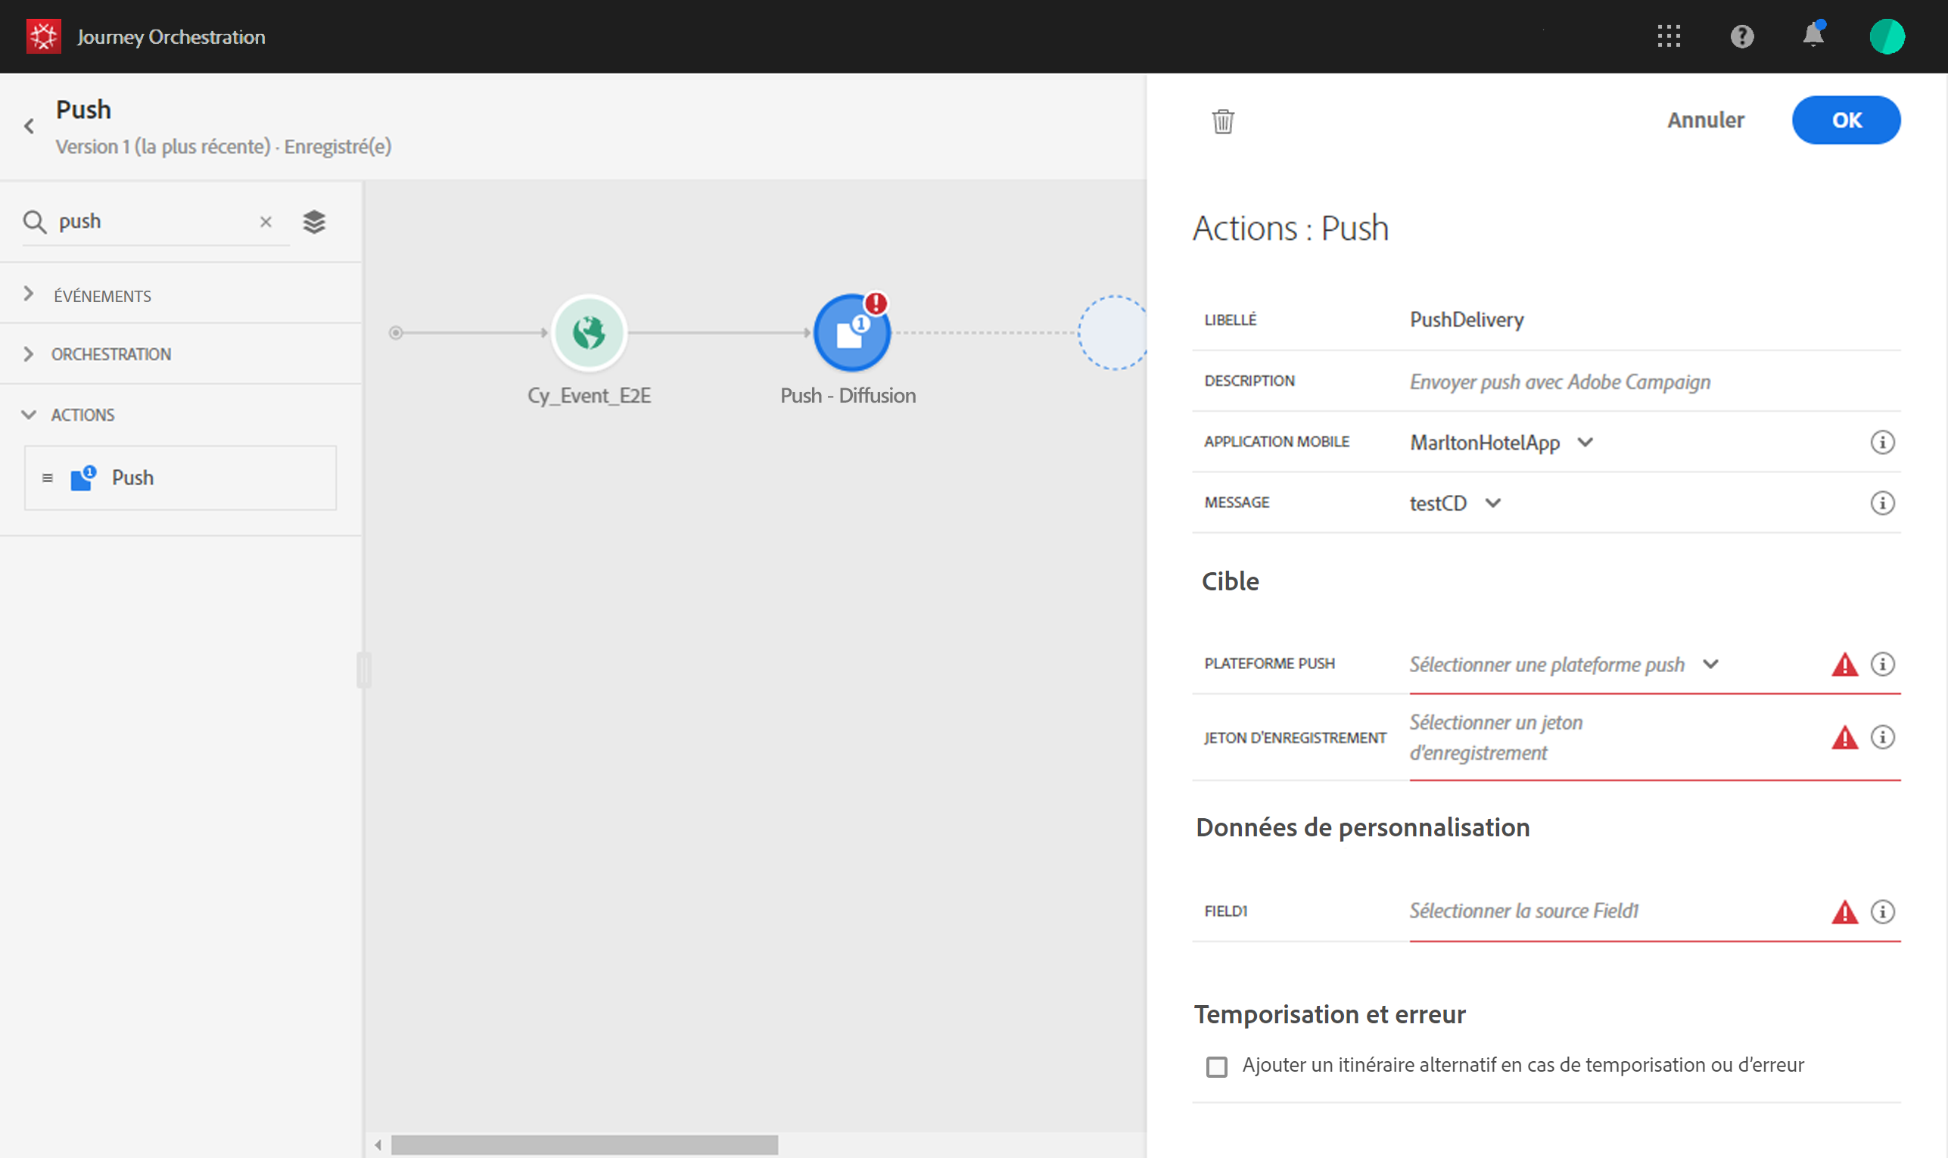This screenshot has width=1948, height=1158.
Task: Click the Annuler button
Action: [1704, 120]
